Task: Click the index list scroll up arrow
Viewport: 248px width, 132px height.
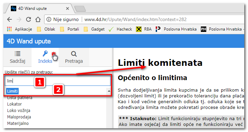Action: (x=109, y=91)
